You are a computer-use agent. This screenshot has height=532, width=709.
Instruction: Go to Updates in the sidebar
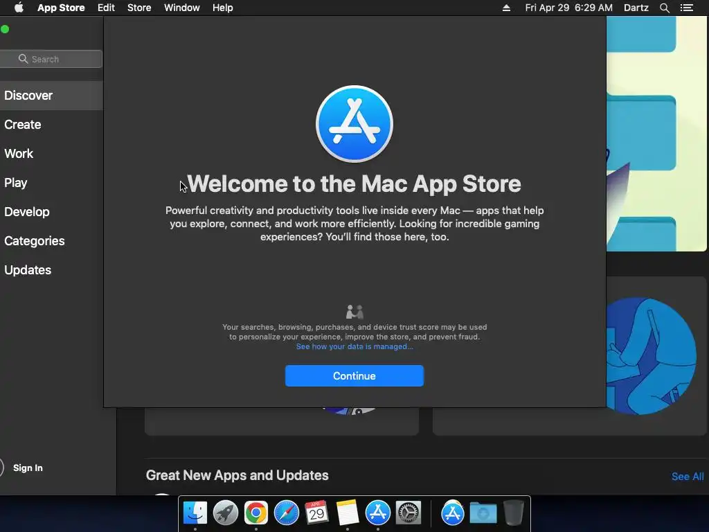(x=28, y=270)
